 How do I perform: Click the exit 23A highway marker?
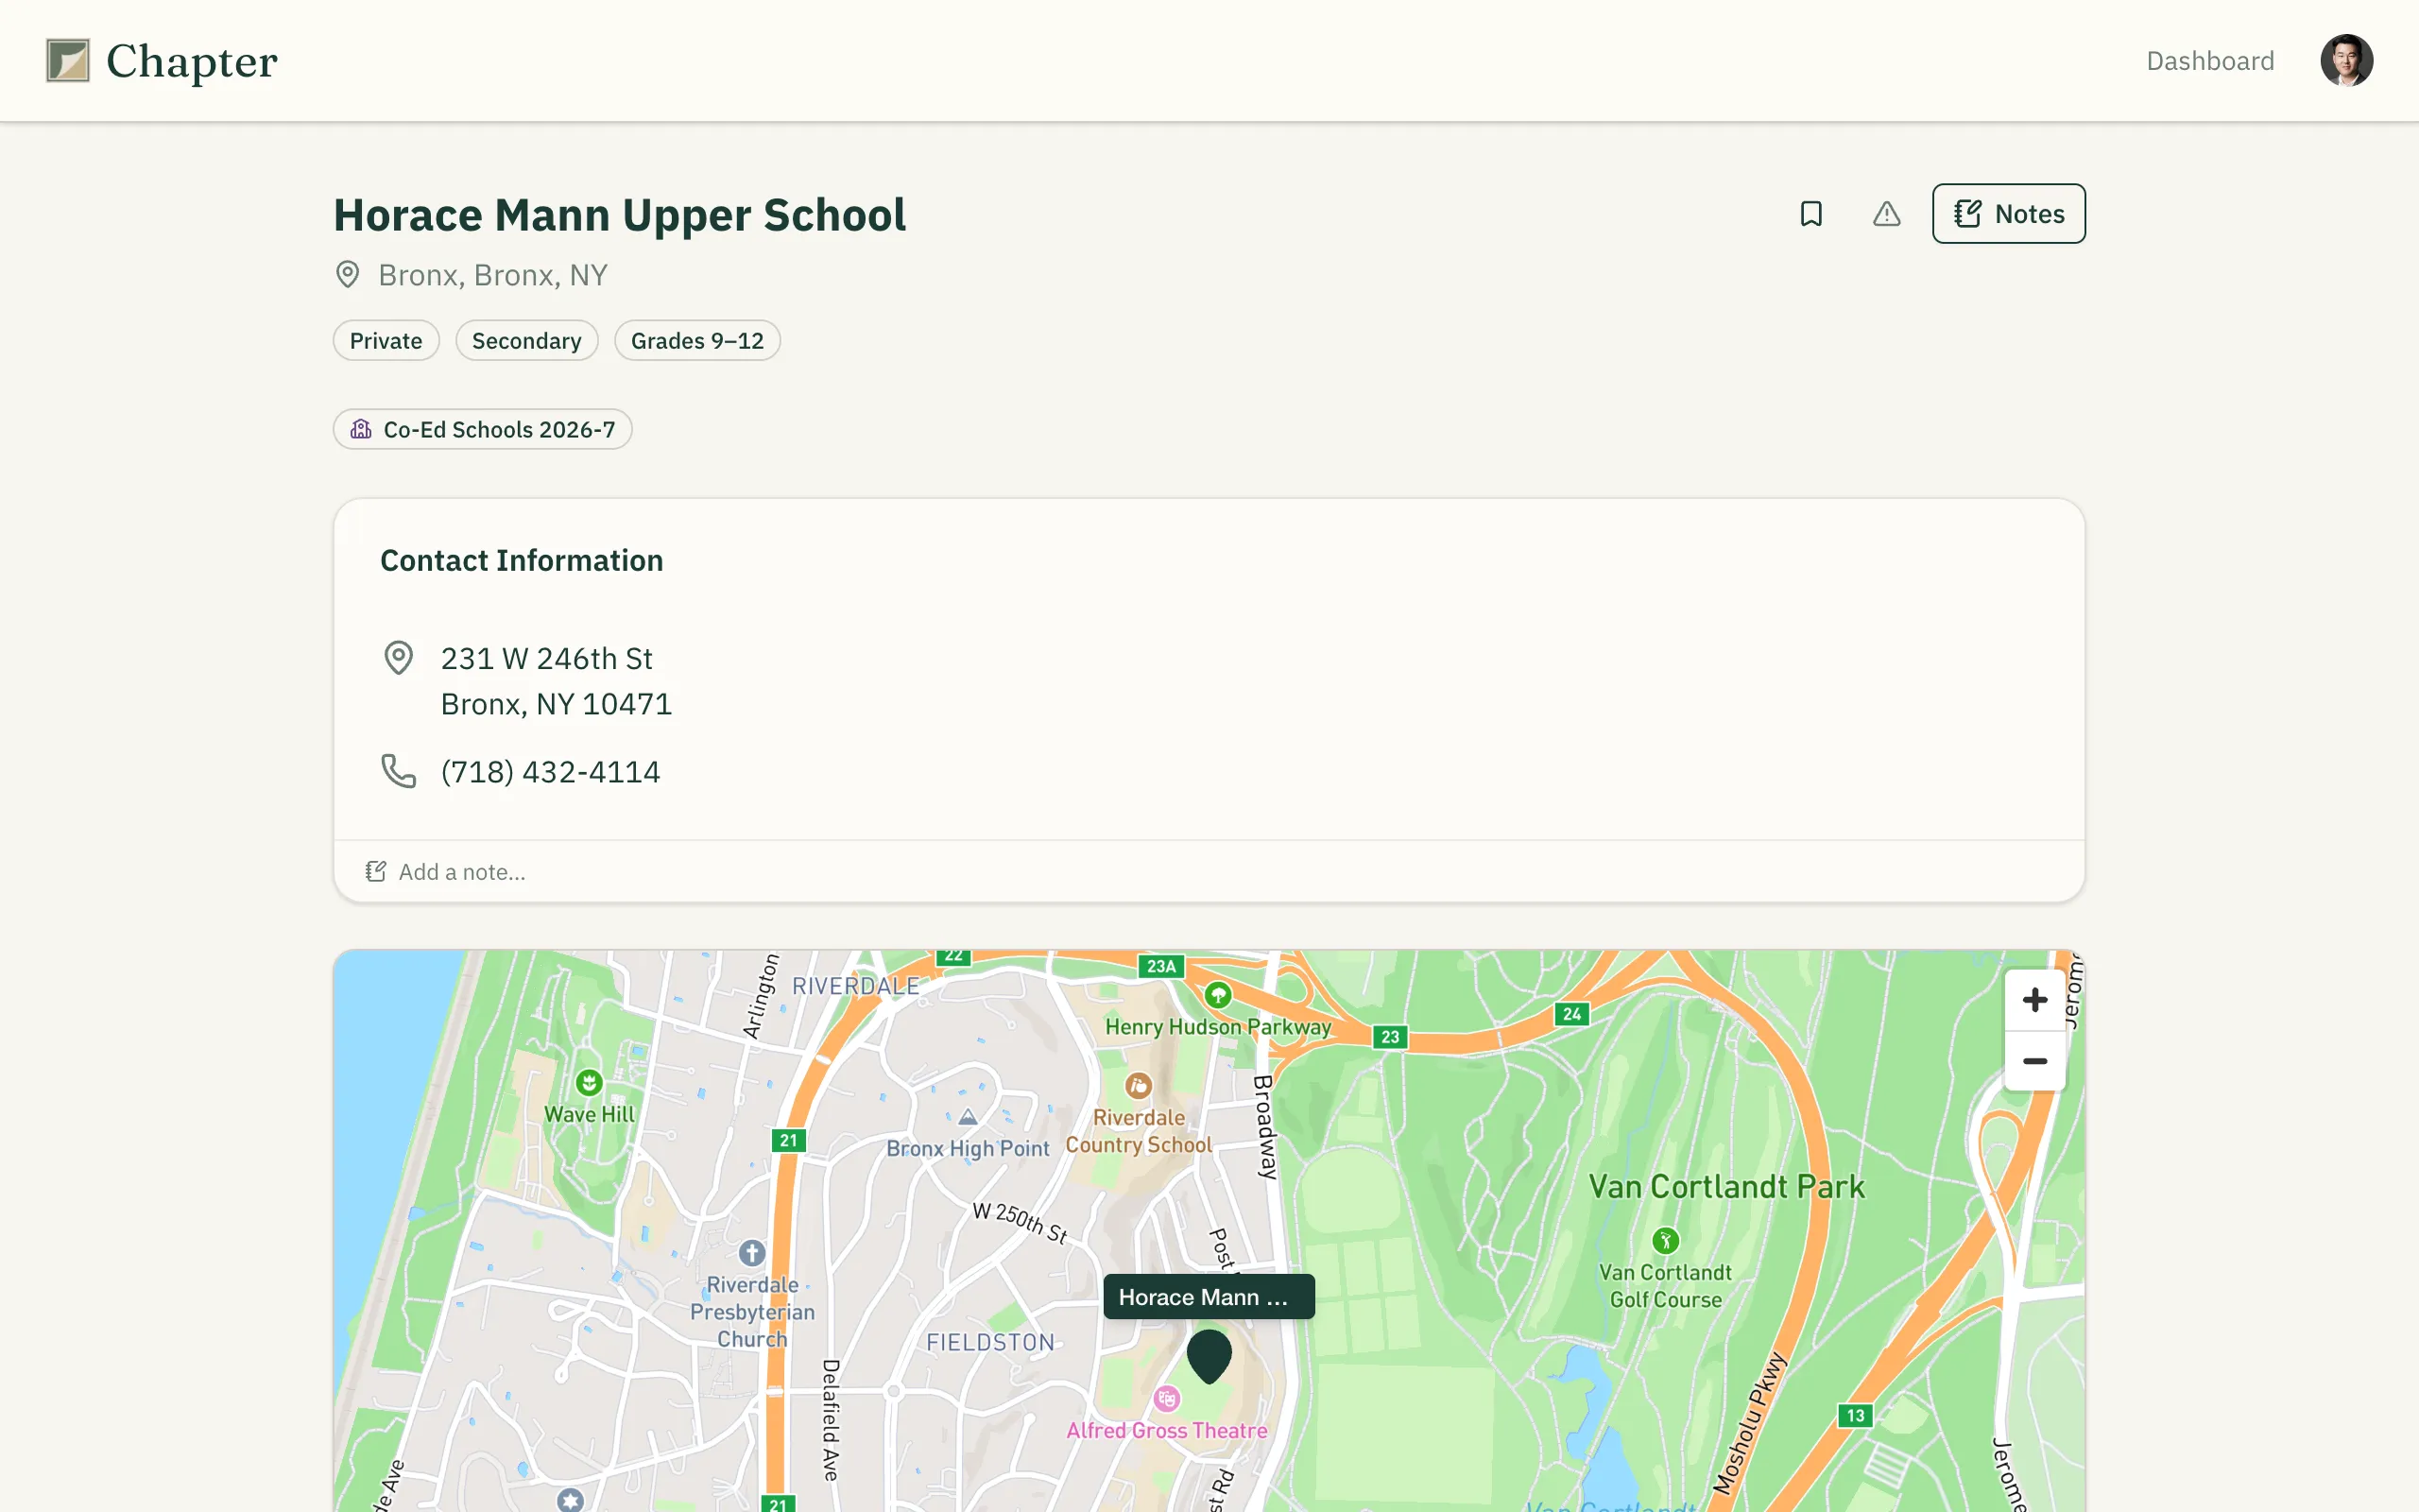click(1160, 966)
